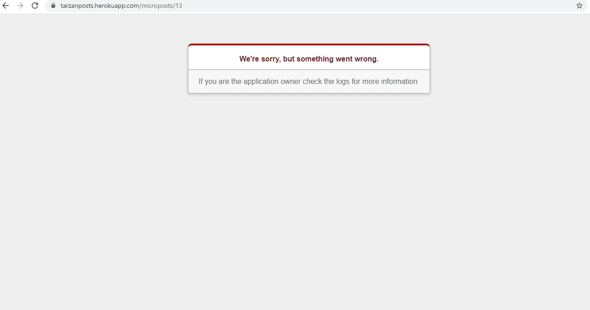
Task: Bookmark this page with the star icon
Action: pos(579,6)
